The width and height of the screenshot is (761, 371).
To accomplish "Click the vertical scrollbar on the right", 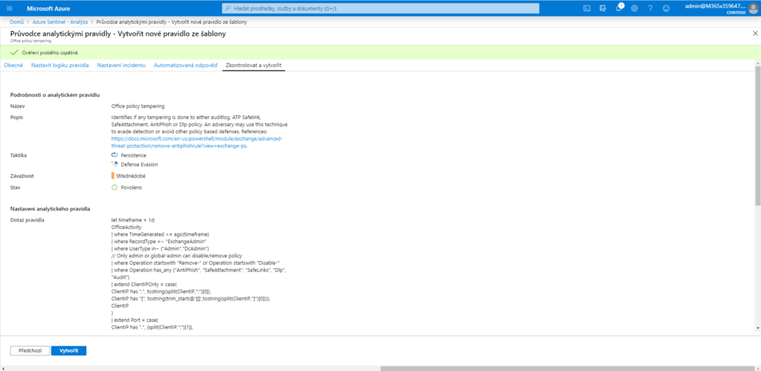I will [x=757, y=149].
